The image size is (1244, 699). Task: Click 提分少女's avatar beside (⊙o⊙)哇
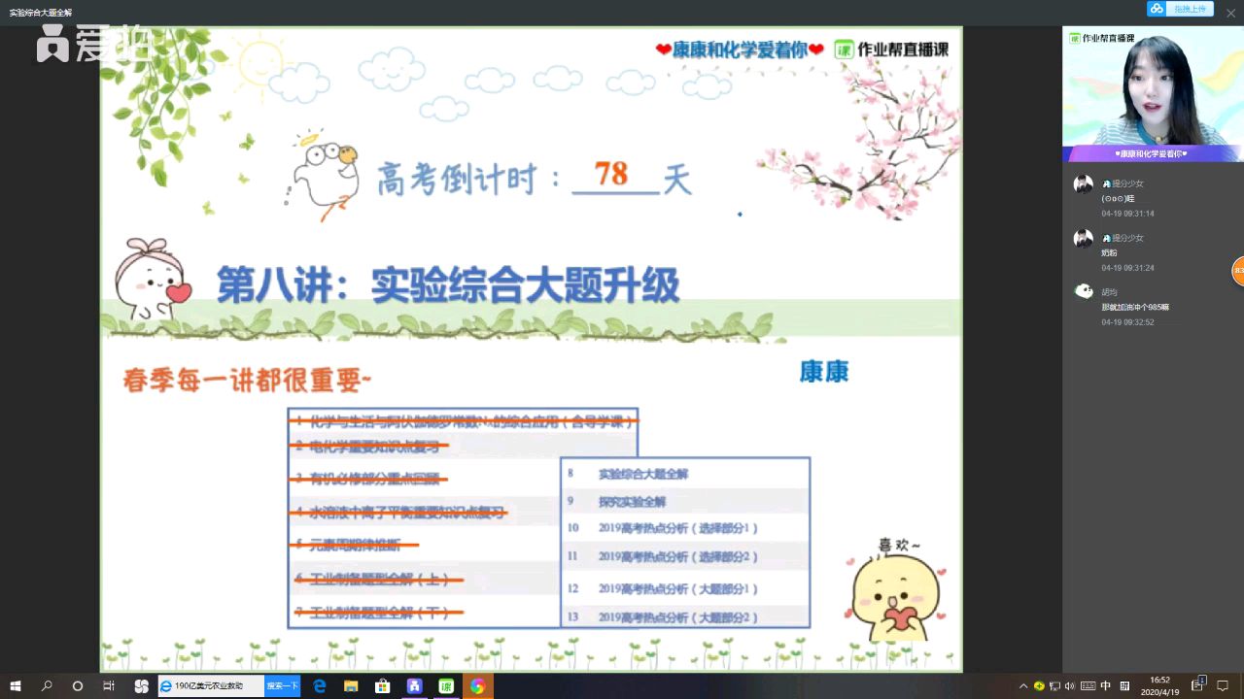pos(1083,184)
